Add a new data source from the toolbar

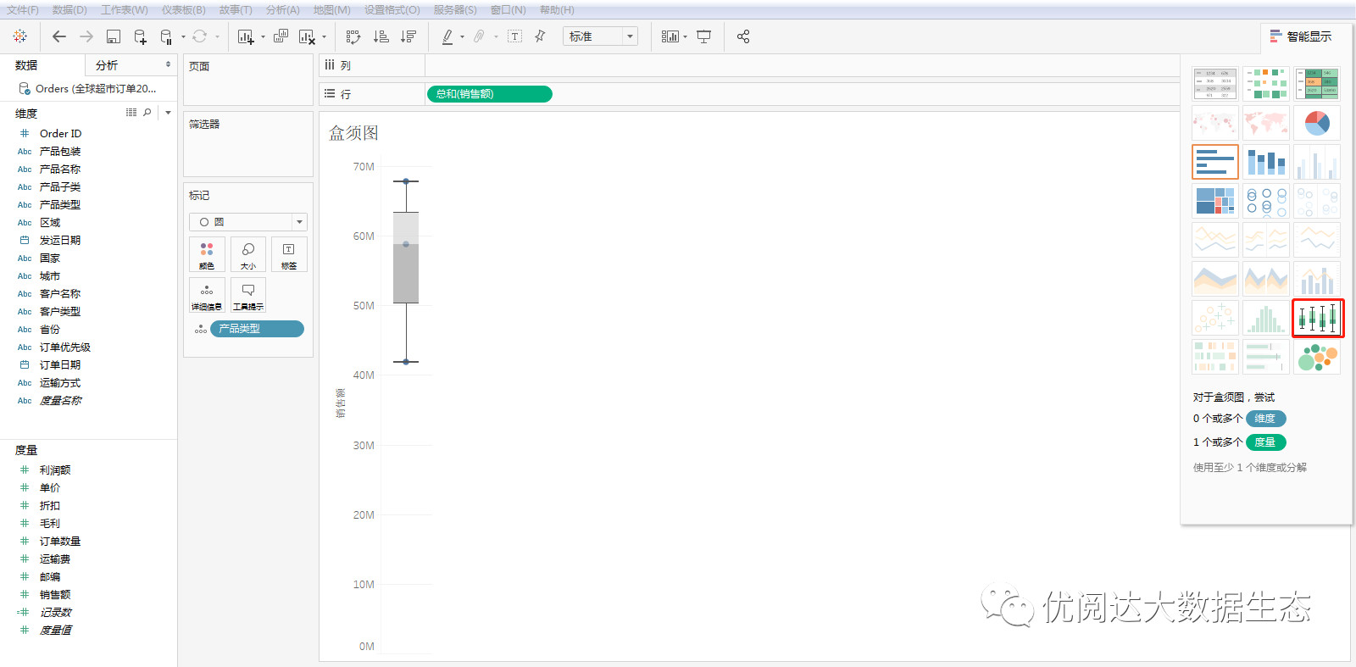point(141,36)
